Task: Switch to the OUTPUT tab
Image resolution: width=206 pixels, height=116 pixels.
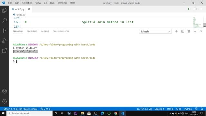Action: click(x=45, y=31)
